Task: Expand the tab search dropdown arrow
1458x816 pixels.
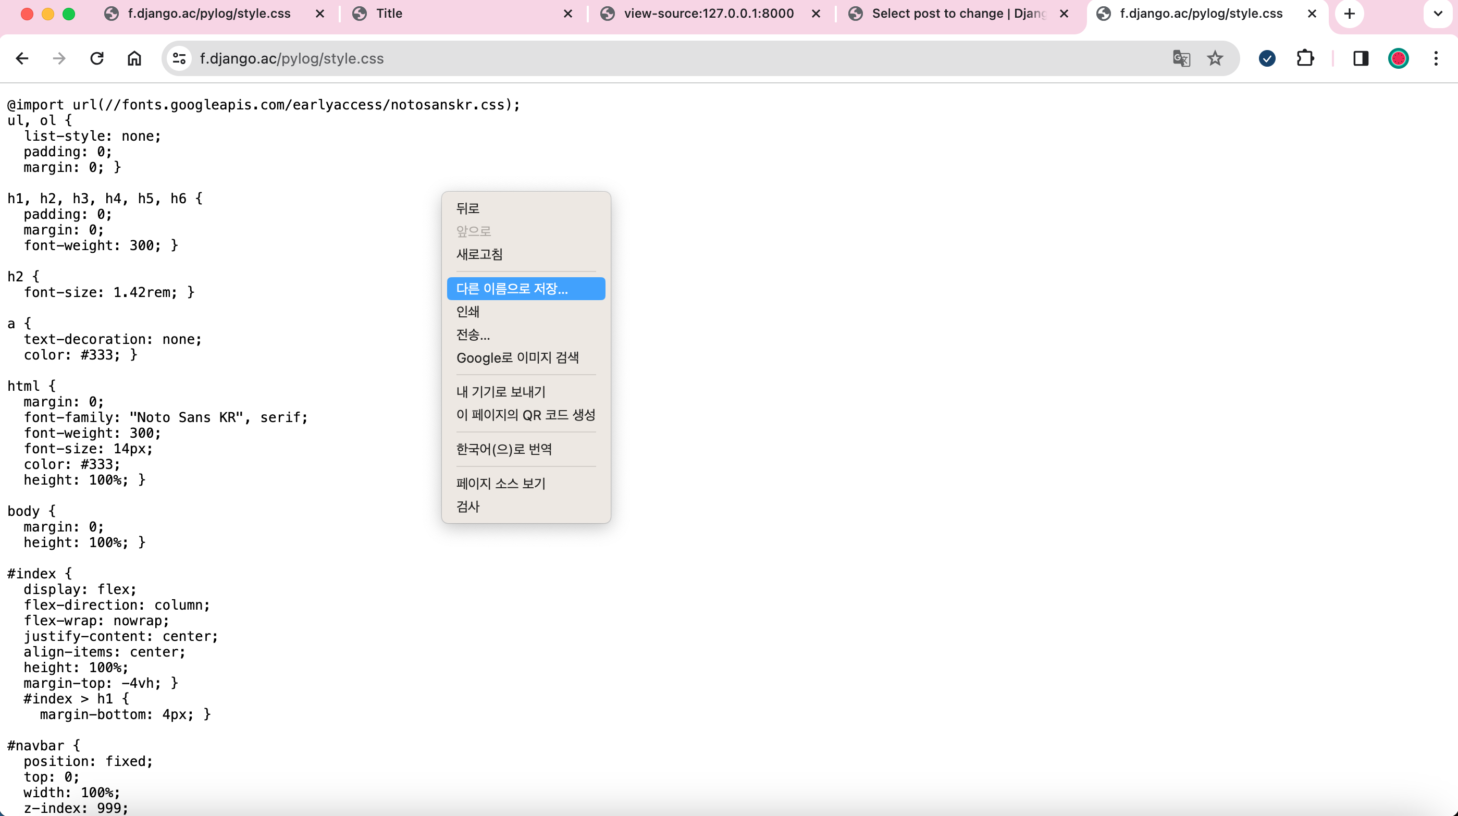Action: (1438, 14)
